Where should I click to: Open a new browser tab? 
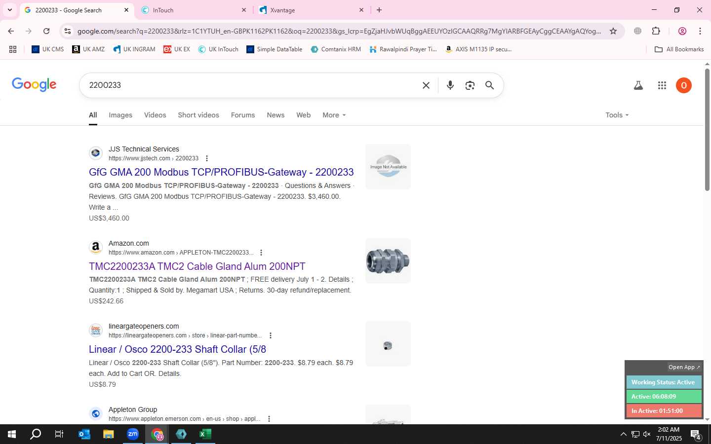coord(379,10)
